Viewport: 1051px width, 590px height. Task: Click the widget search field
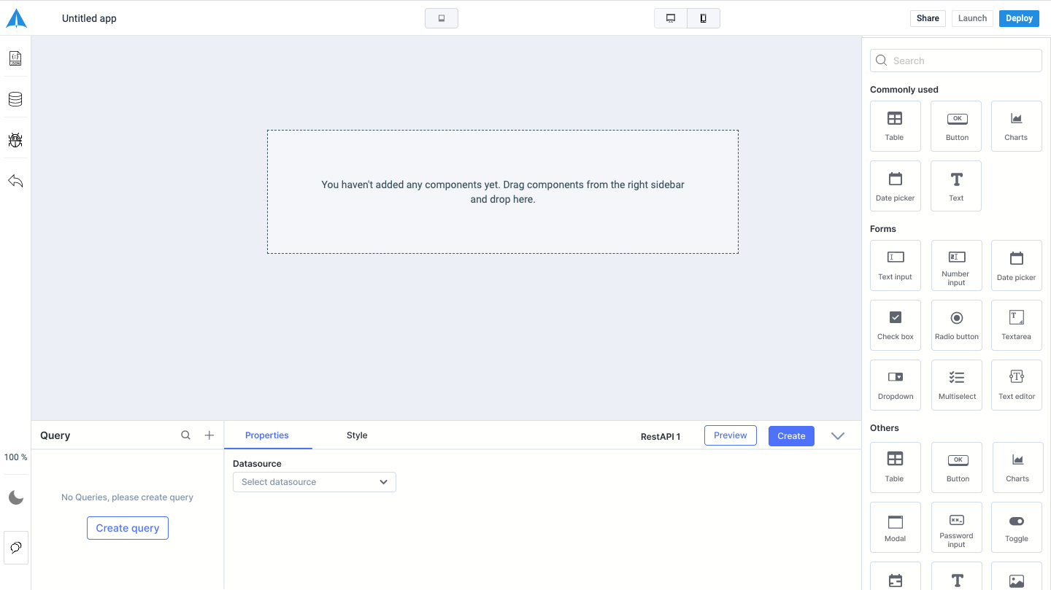(x=955, y=60)
